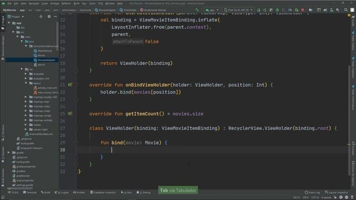Open the Navigate menu
The image size is (356, 200).
(x=33, y=3)
